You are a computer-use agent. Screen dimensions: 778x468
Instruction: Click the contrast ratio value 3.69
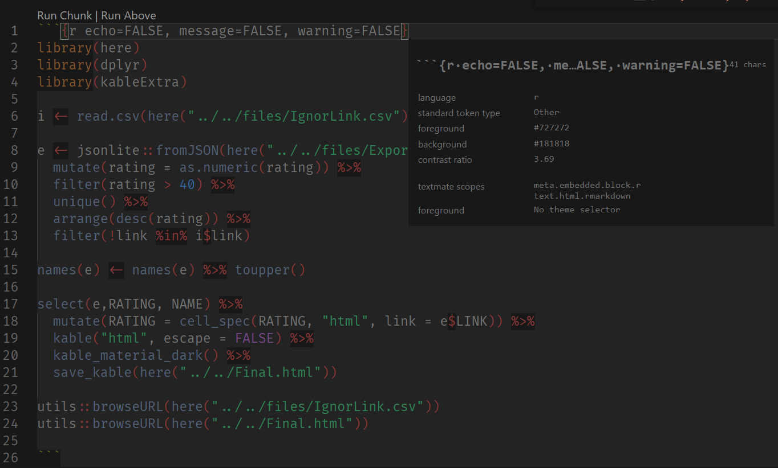point(544,159)
